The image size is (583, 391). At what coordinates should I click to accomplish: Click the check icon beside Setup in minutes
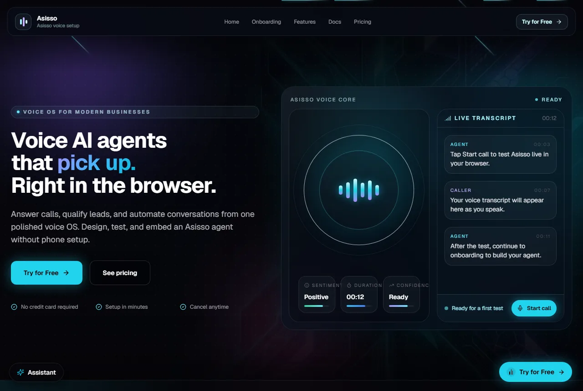99,307
